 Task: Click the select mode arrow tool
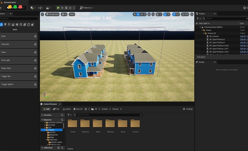click(x=135, y=14)
